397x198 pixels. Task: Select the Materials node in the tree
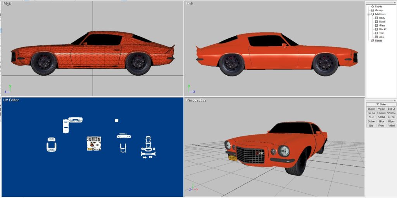(x=380, y=14)
